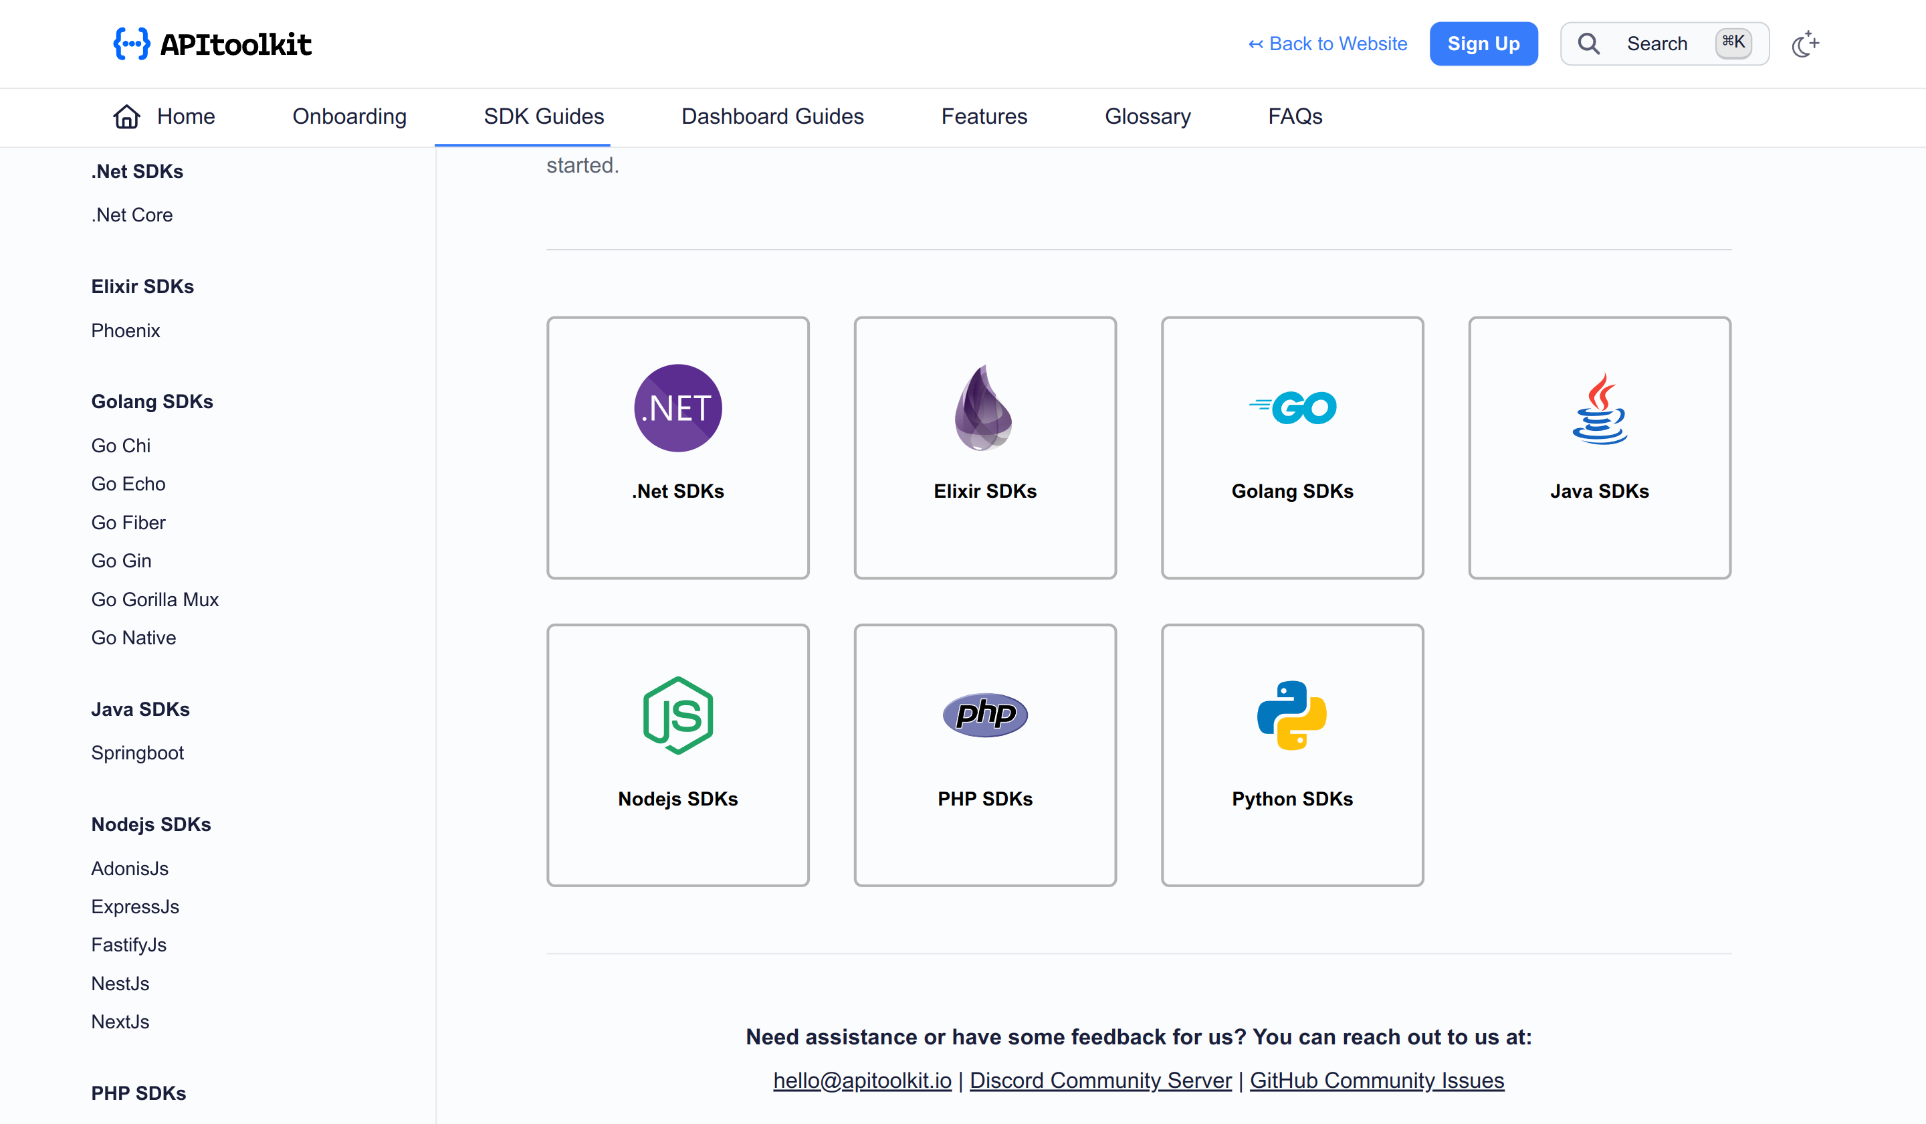Click the Elixir droplet logo
This screenshot has width=1926, height=1124.
pos(984,407)
